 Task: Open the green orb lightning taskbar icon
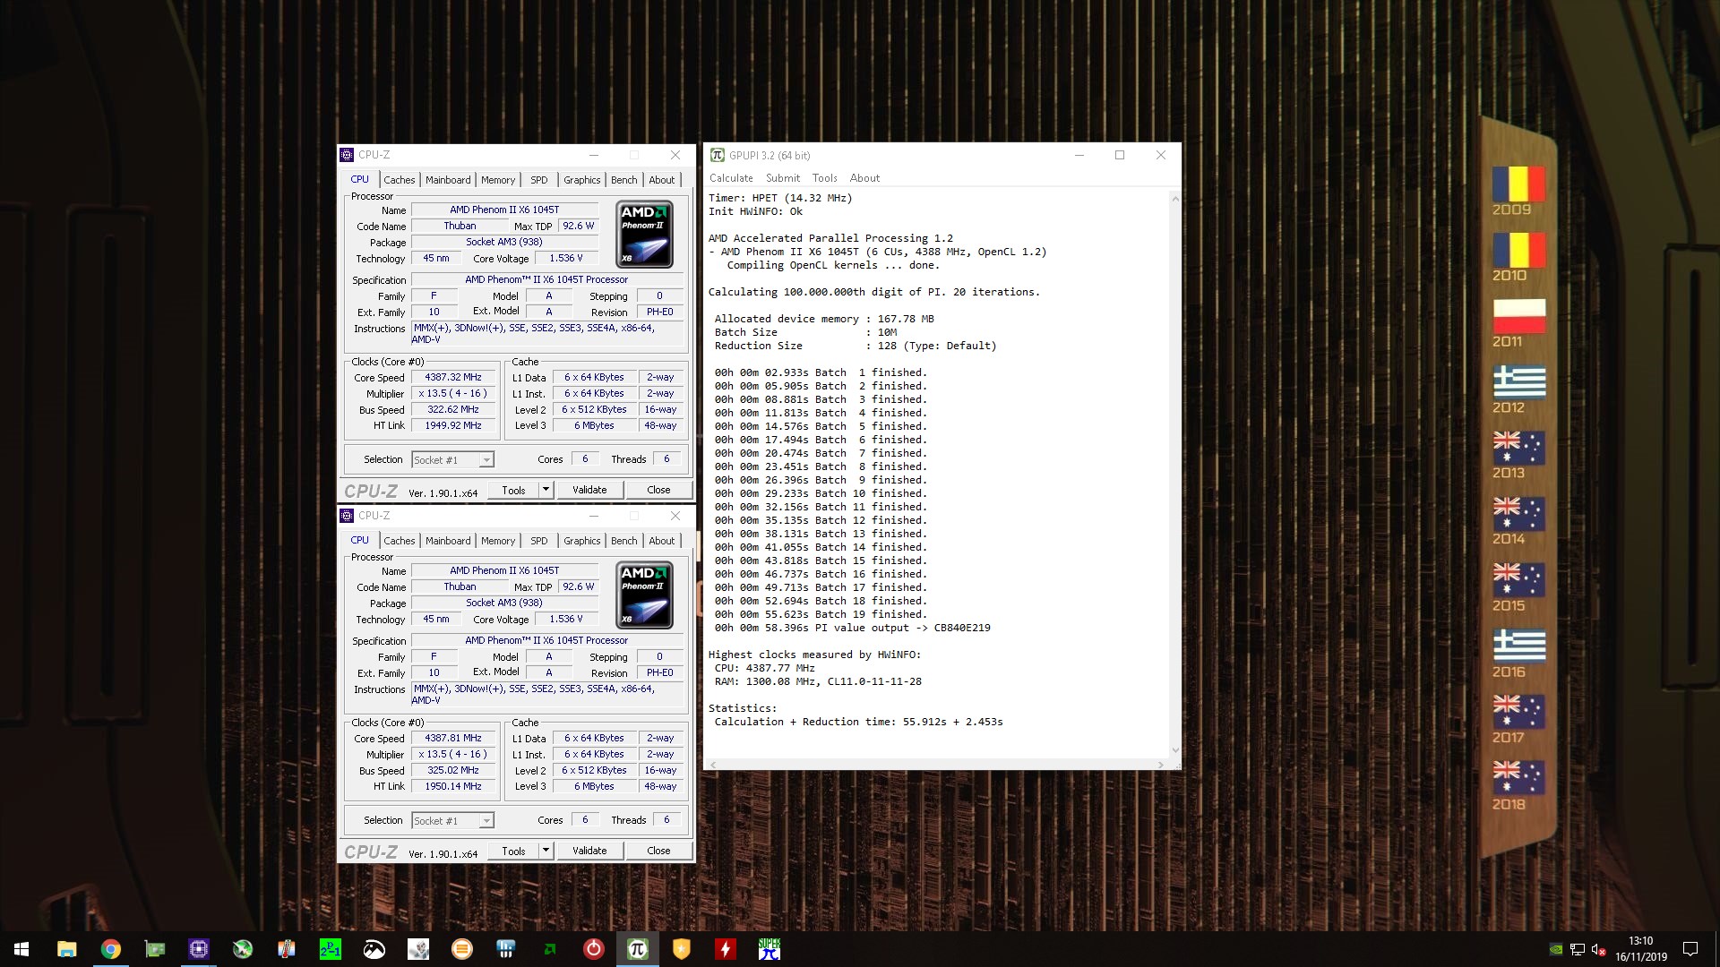point(243,949)
